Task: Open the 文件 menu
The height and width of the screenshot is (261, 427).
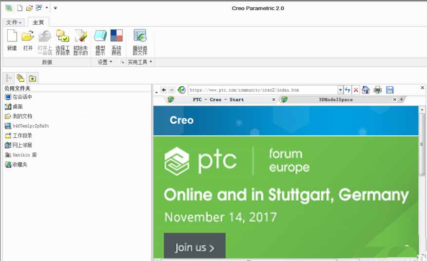Action: click(14, 22)
